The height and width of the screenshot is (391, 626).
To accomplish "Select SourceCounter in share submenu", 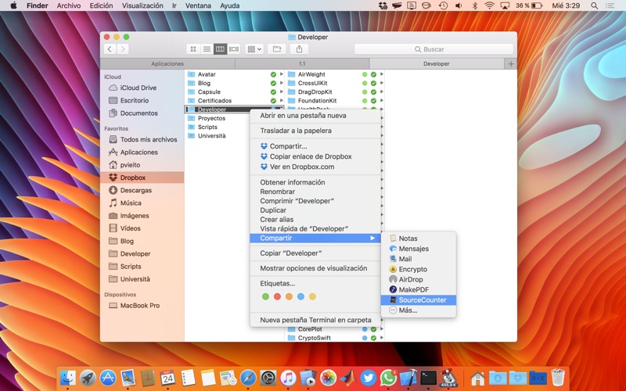I will [419, 300].
